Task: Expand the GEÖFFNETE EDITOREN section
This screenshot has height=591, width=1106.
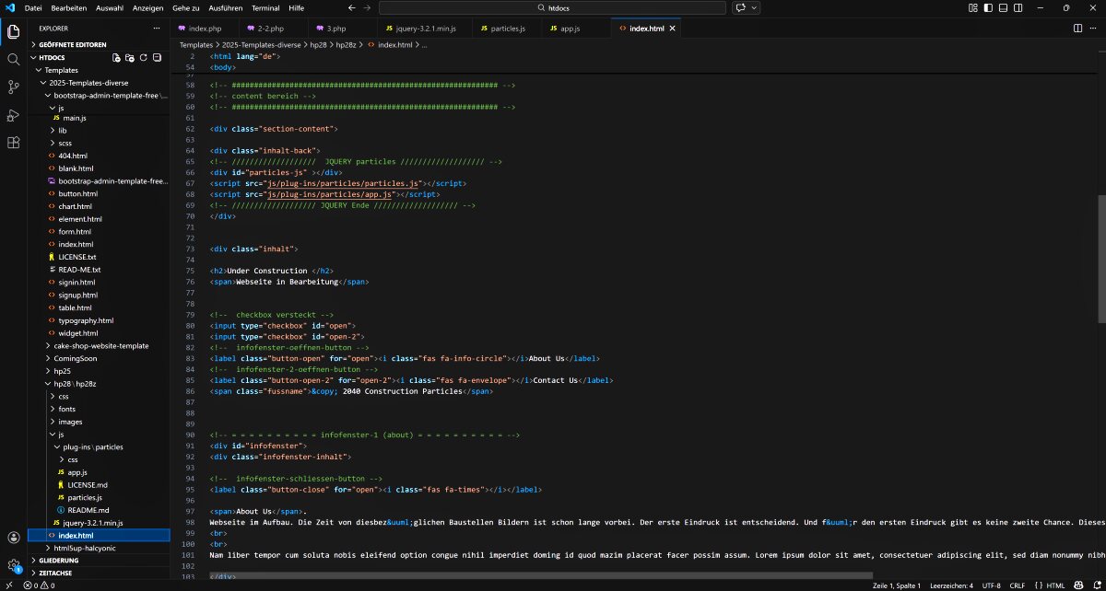Action: [x=72, y=44]
